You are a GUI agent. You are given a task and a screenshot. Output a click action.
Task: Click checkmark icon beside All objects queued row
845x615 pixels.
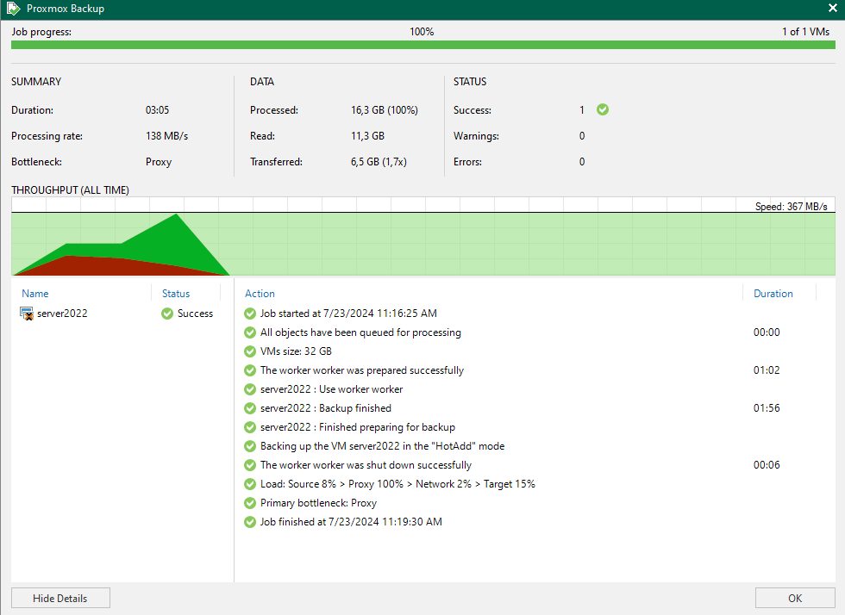[x=249, y=332]
